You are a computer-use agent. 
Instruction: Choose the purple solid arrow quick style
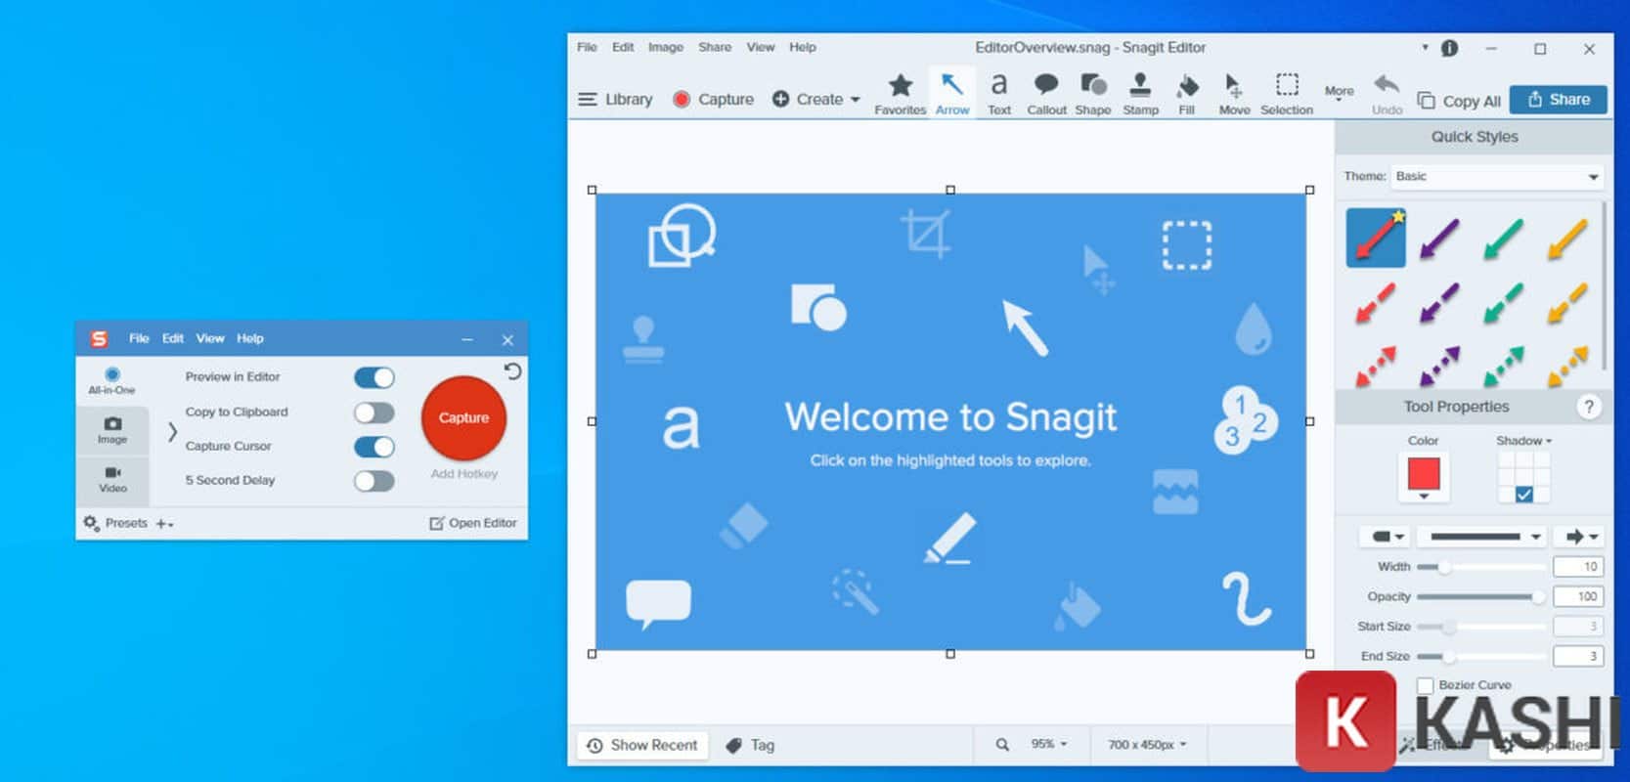[x=1439, y=239]
